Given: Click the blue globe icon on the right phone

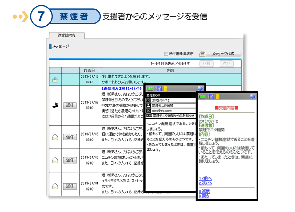Looking at the screenshot, I should click(252, 96).
